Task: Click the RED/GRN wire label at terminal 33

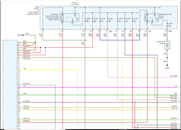Action: (x=130, y=35)
